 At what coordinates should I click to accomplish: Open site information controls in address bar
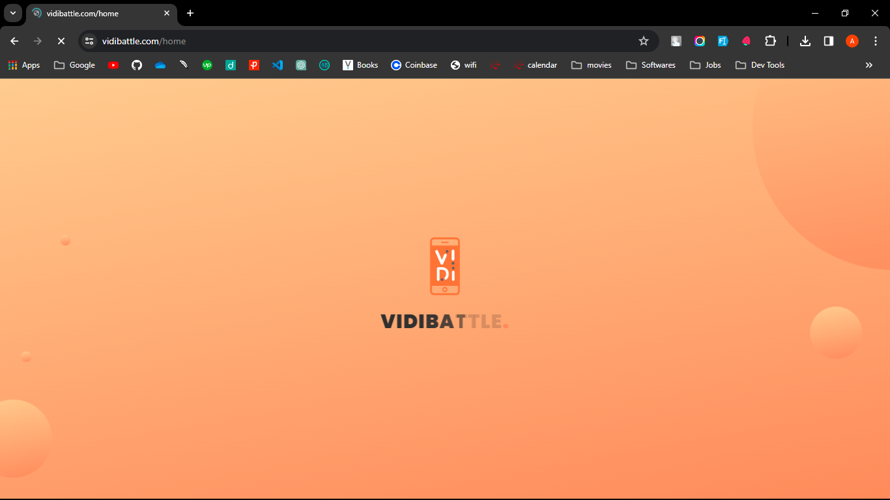click(x=90, y=41)
